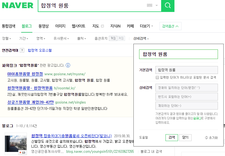Open the 싱글즈원룸텔 개업28-42만 ad link
This screenshot has height=156, width=225.
pyautogui.click(x=30, y=102)
